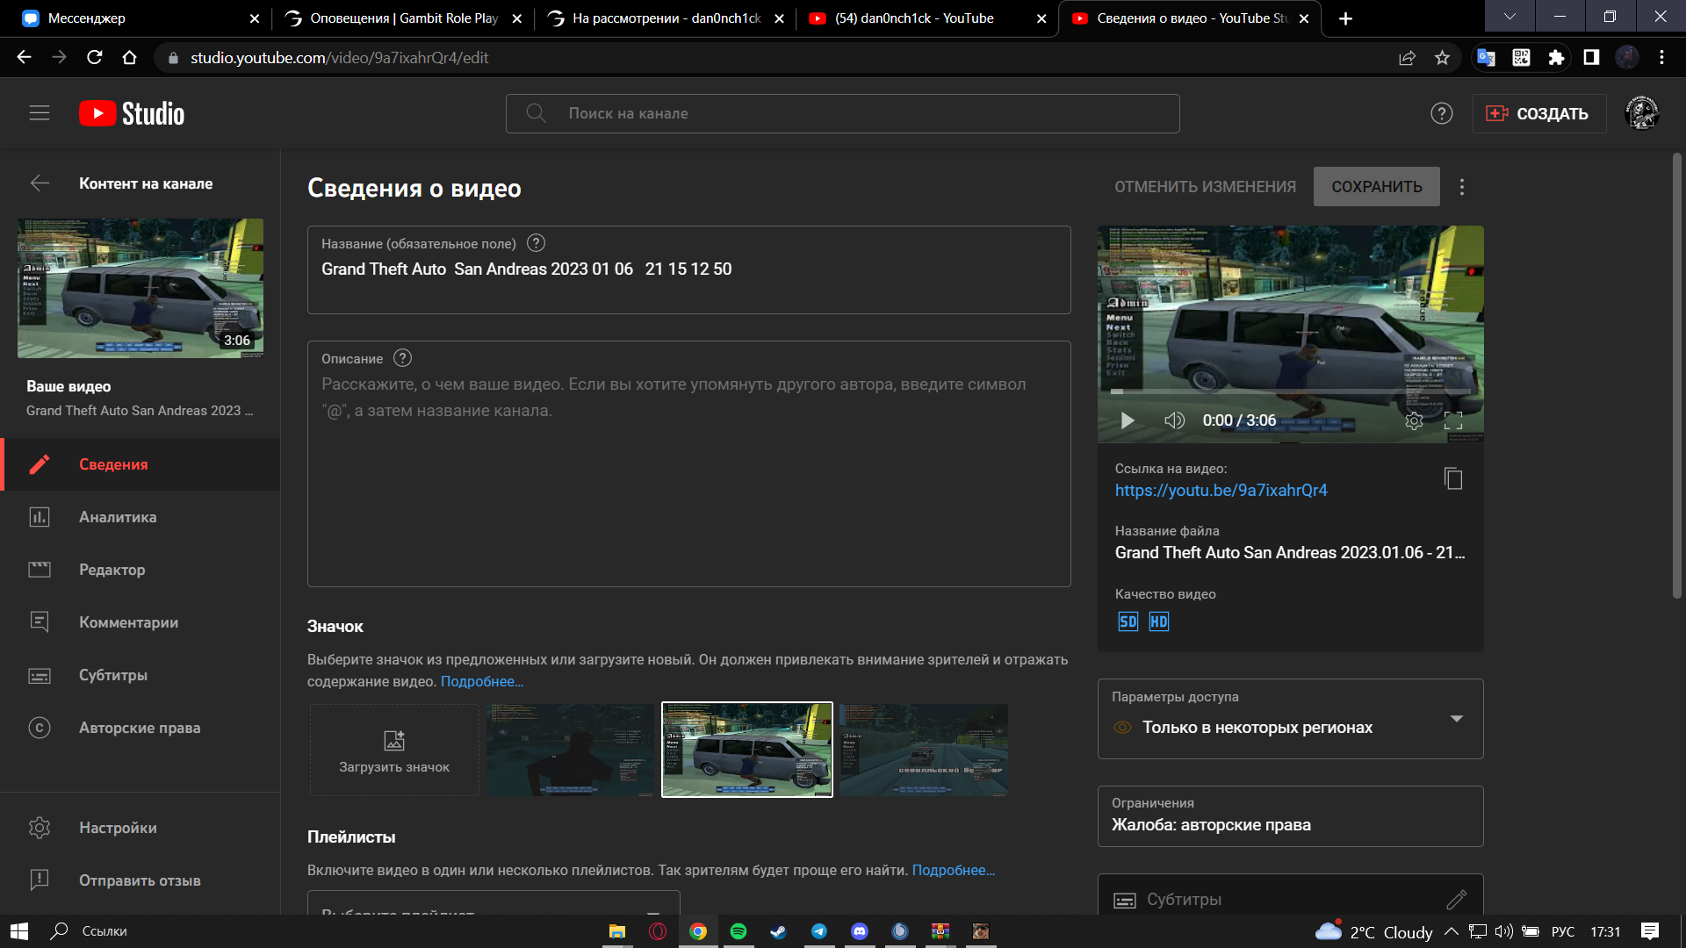The image size is (1686, 948).
Task: Click the fullscreen icon in video preview
Action: (1453, 420)
